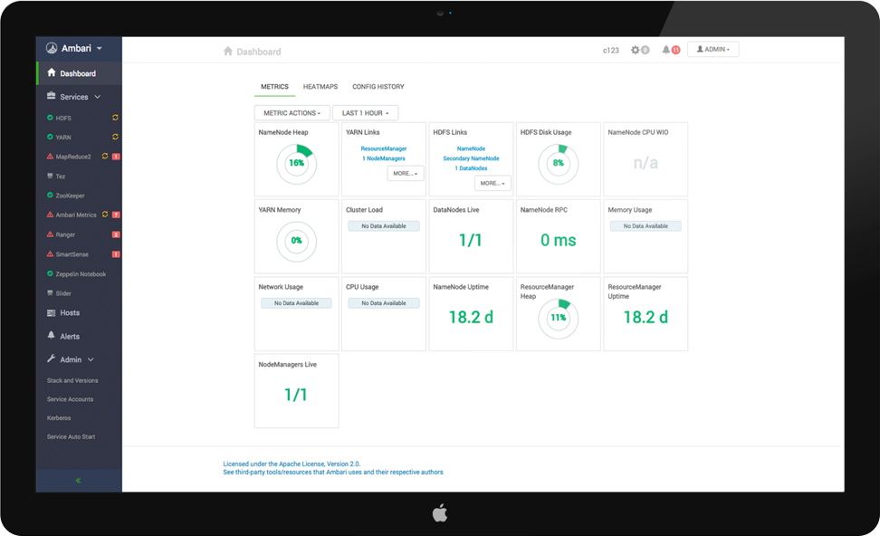Image resolution: width=880 pixels, height=536 pixels.
Task: Click the MapReduce2 red alert badge
Action: coord(116,157)
